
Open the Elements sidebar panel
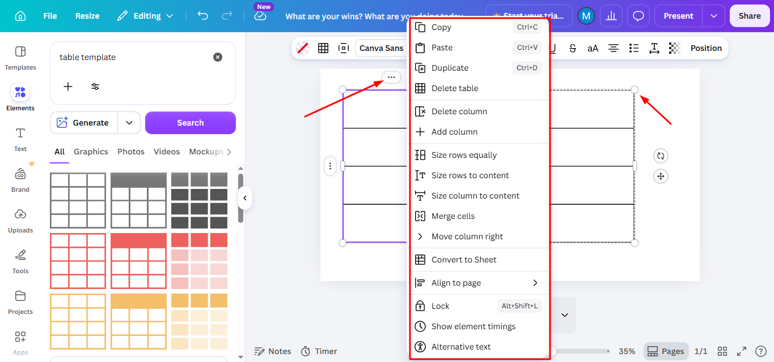coord(20,98)
